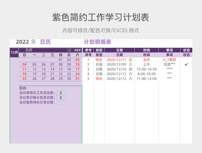This screenshot has height=153, width=202.
Task: Click the 上午 time cell
Action: [x=146, y=65]
